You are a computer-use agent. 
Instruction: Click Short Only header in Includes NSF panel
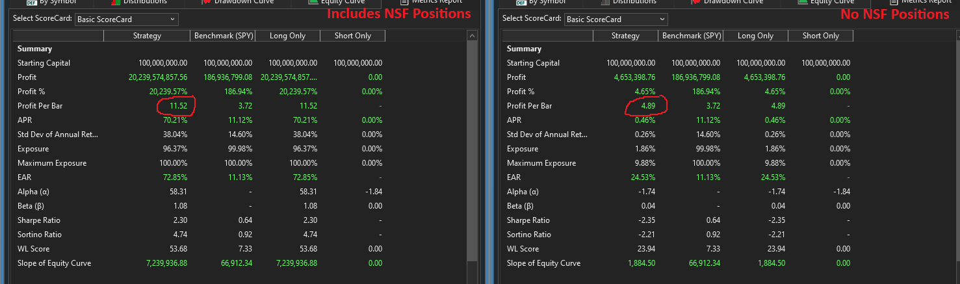pyautogui.click(x=353, y=36)
